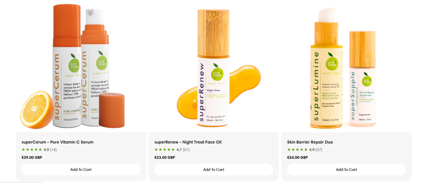Click the superLumine cleanser bottle image
The image size is (426, 183).
click(x=327, y=68)
